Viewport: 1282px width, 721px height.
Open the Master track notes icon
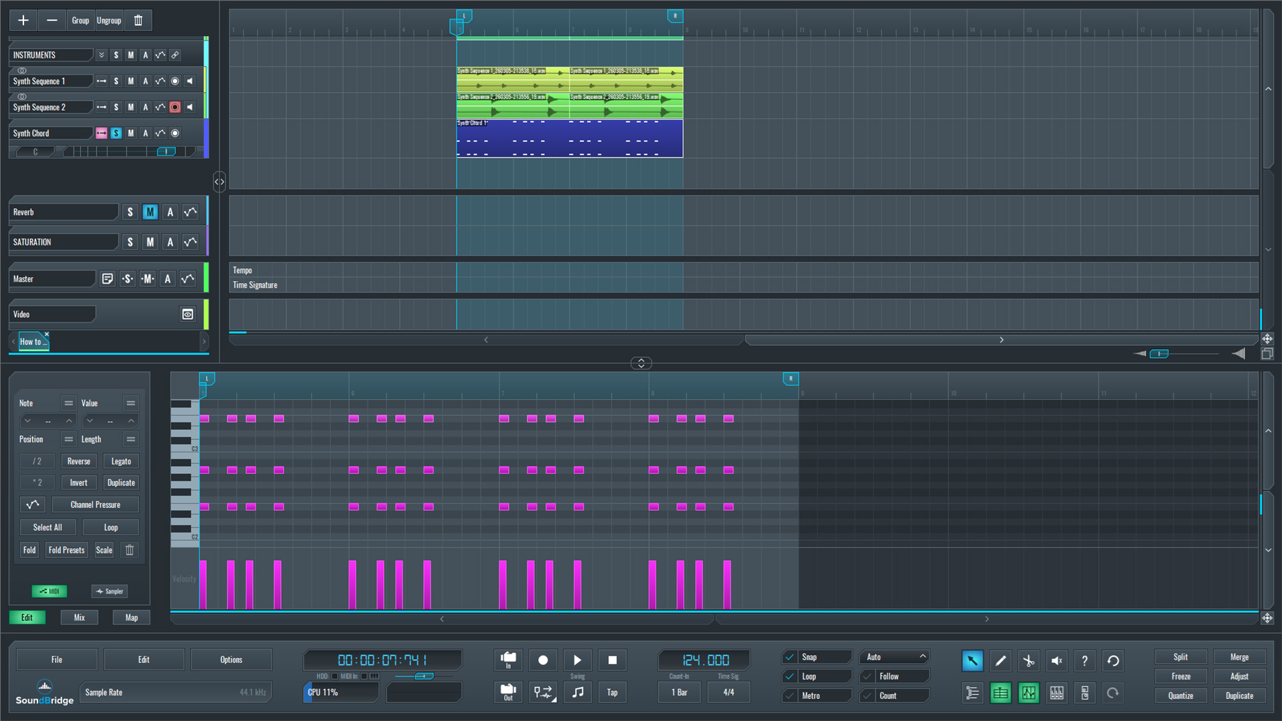tap(107, 279)
